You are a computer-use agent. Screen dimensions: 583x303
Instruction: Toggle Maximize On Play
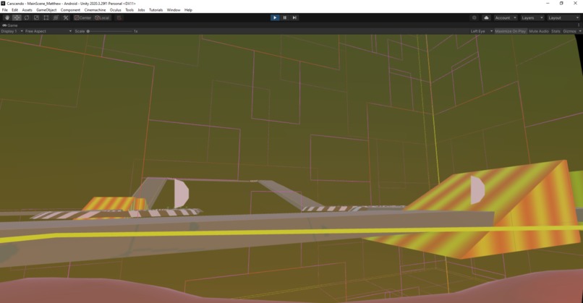click(511, 31)
